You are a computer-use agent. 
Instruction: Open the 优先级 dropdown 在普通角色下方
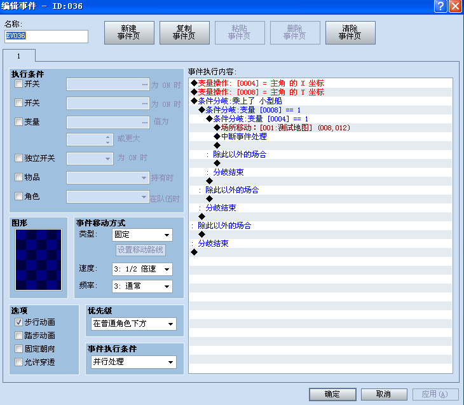point(133,324)
